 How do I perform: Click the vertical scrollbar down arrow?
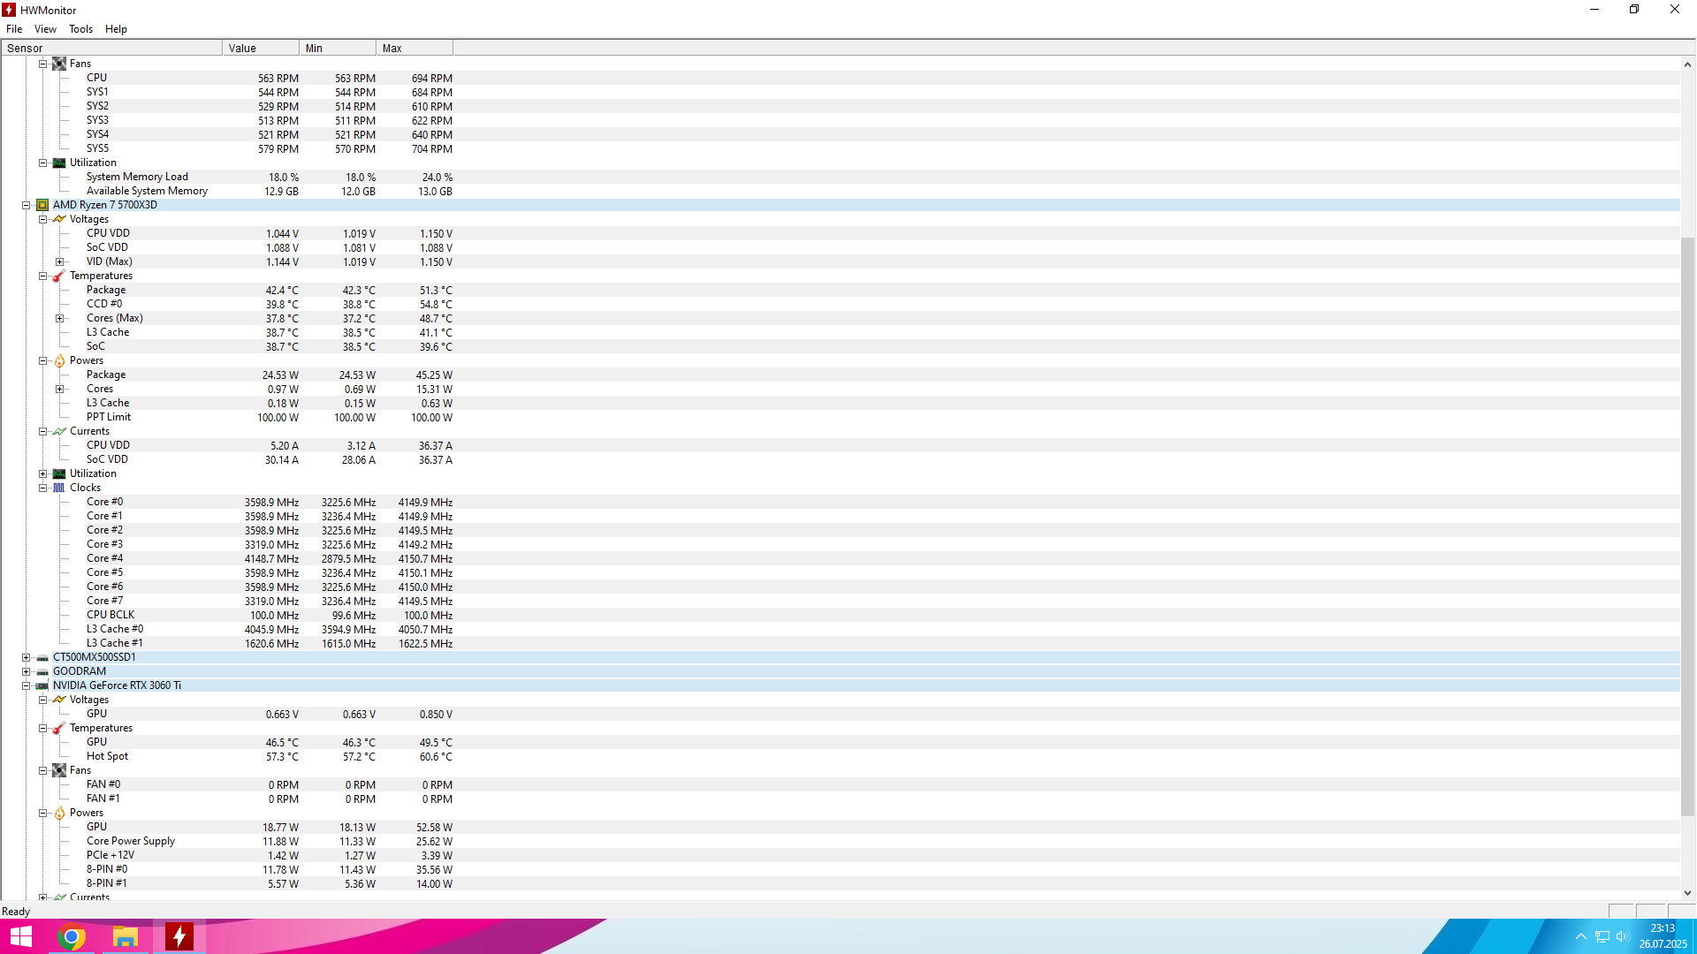click(x=1687, y=893)
